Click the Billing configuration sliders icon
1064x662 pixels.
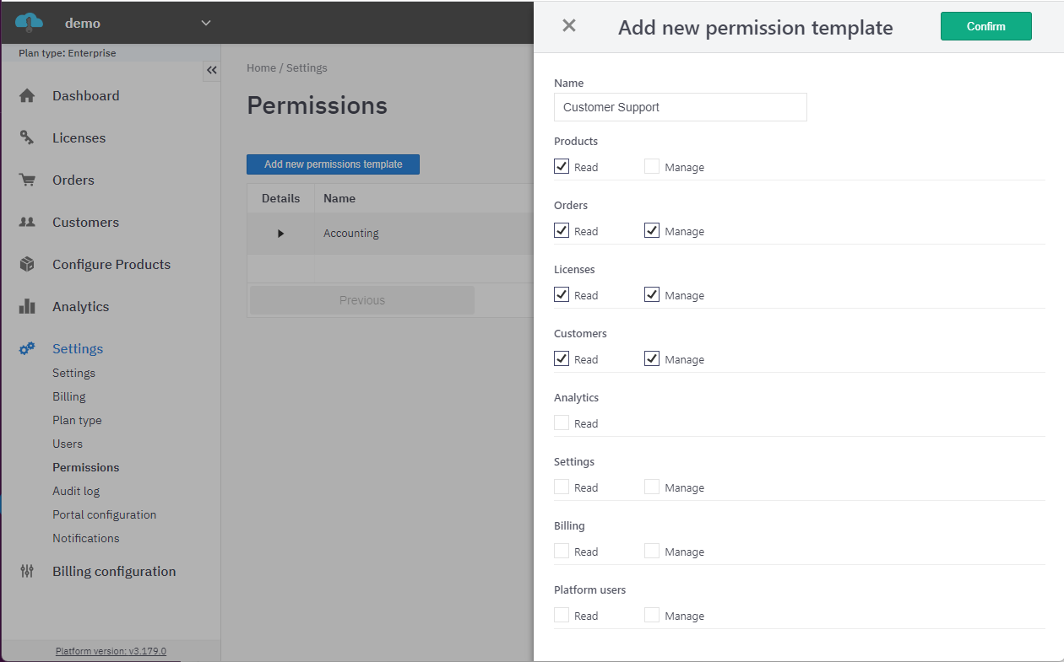[x=27, y=572]
